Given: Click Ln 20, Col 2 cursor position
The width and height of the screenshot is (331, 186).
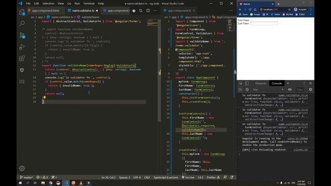Looking at the screenshot, I should tap(109, 177).
